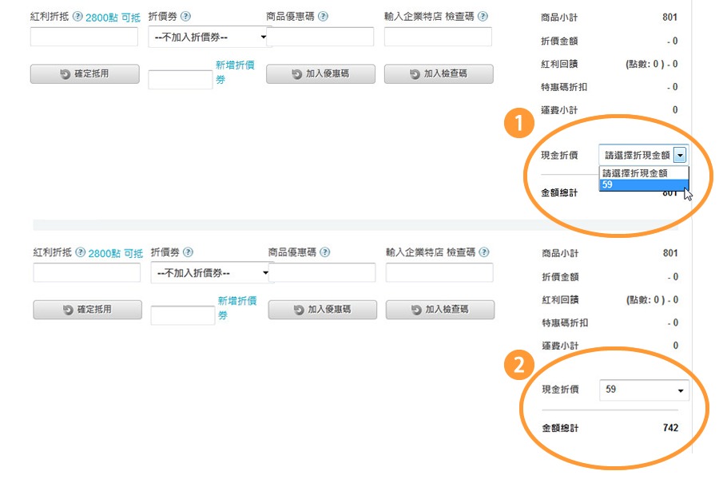Click help icon next to 折價券 in top section

(185, 16)
